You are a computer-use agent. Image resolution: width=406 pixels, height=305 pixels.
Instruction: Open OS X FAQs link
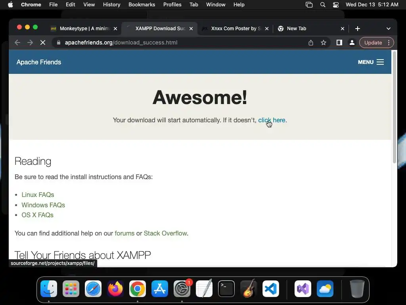click(x=38, y=215)
